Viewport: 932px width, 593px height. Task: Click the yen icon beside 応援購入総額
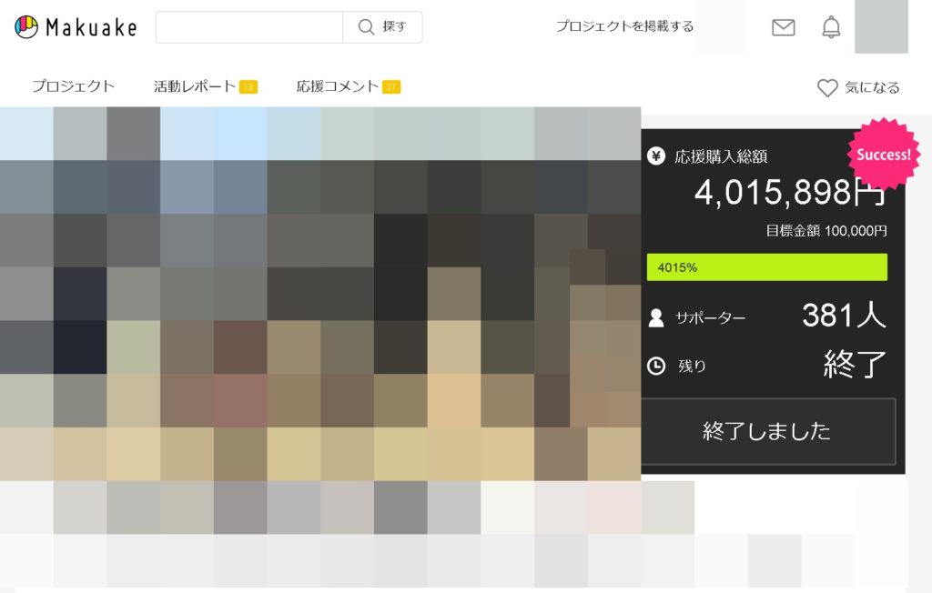(655, 156)
